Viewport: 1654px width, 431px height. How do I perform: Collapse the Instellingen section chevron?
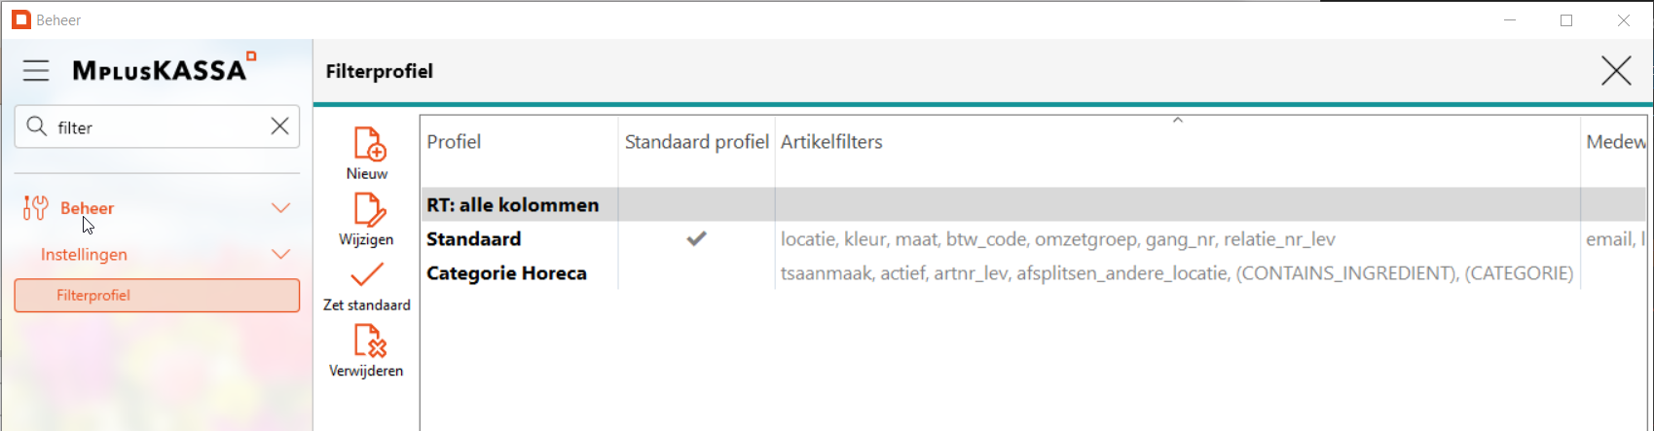tap(280, 254)
